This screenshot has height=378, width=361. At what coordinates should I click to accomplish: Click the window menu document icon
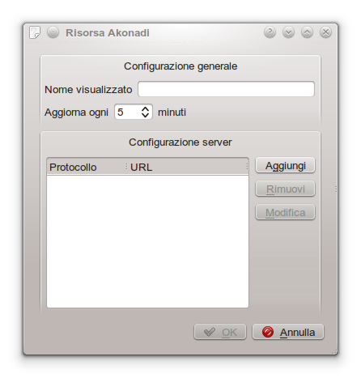(x=34, y=32)
